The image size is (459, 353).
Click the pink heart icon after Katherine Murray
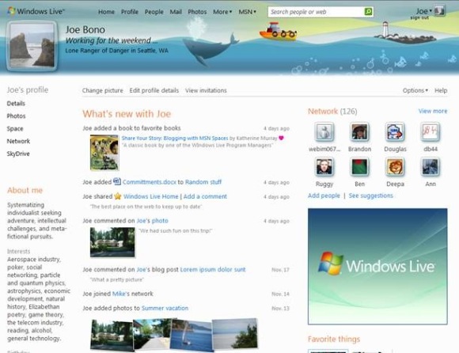(x=281, y=138)
